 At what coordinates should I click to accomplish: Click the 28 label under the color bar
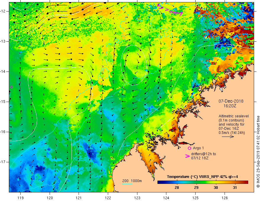point(177,188)
